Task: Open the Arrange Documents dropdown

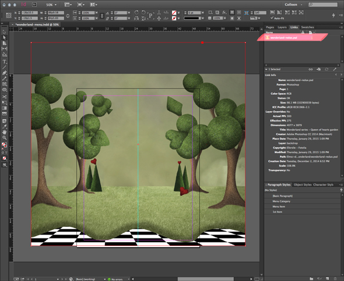Action: pyautogui.click(x=93, y=5)
